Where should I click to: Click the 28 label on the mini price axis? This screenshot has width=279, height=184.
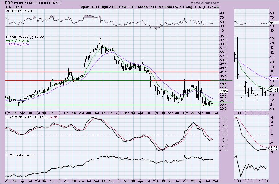pyautogui.click(x=272, y=71)
